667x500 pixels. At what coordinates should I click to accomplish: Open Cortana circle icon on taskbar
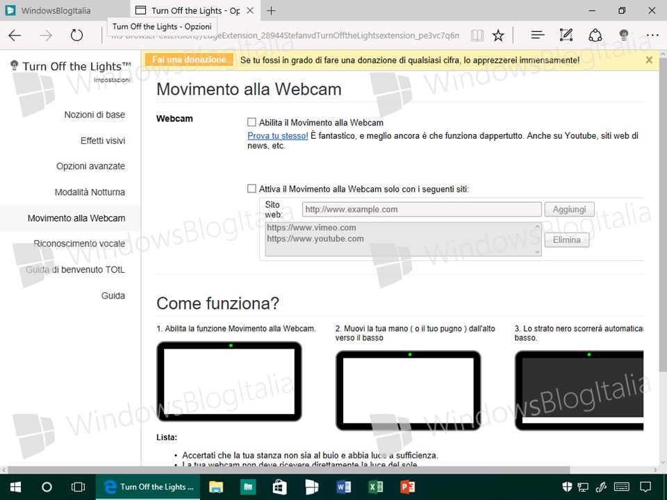click(x=47, y=487)
